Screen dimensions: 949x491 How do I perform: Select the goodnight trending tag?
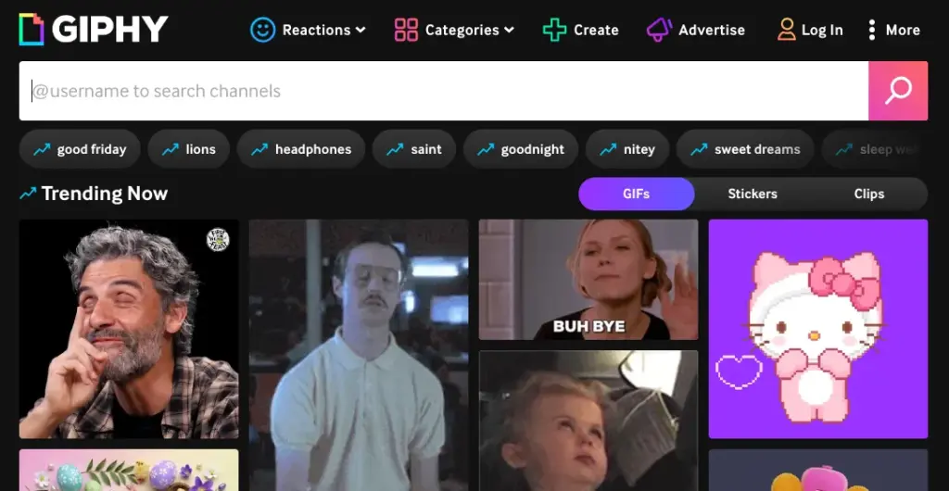[x=521, y=149]
